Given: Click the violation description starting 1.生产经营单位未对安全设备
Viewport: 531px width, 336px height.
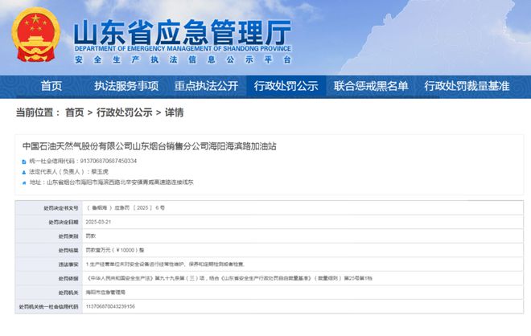Looking at the screenshot, I should (165, 264).
